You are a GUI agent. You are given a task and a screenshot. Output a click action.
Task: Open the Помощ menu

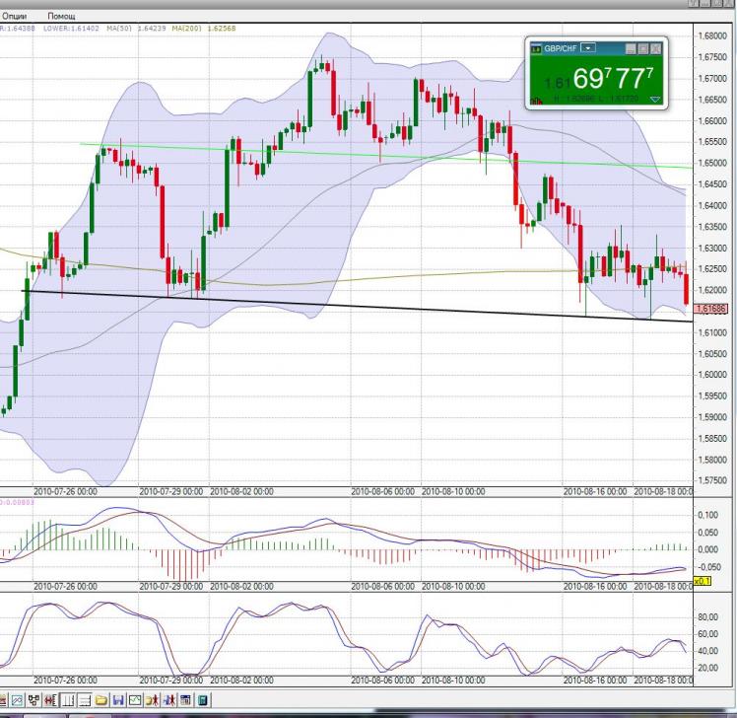[x=61, y=16]
